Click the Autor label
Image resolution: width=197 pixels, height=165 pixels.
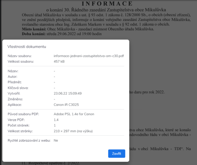pos(12,76)
